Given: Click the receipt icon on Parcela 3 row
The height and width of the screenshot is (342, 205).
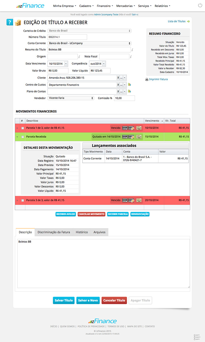Looking at the screenshot, I should coord(139,200).
